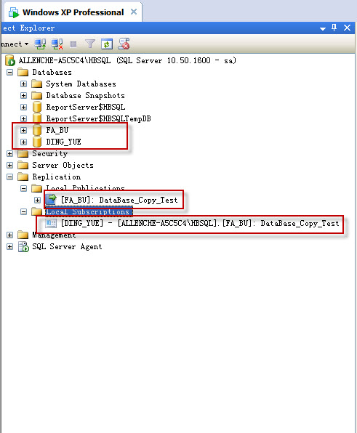Select the Security label
This screenshot has height=433, width=357.
click(x=49, y=153)
